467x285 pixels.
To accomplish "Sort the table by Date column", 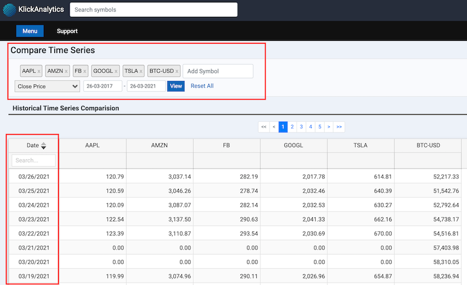I will 43,146.
